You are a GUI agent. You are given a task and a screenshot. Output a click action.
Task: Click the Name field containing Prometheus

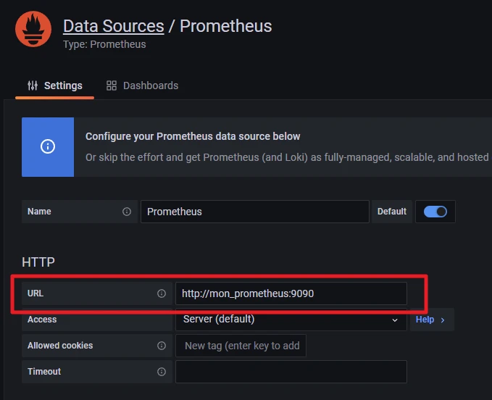(x=254, y=212)
